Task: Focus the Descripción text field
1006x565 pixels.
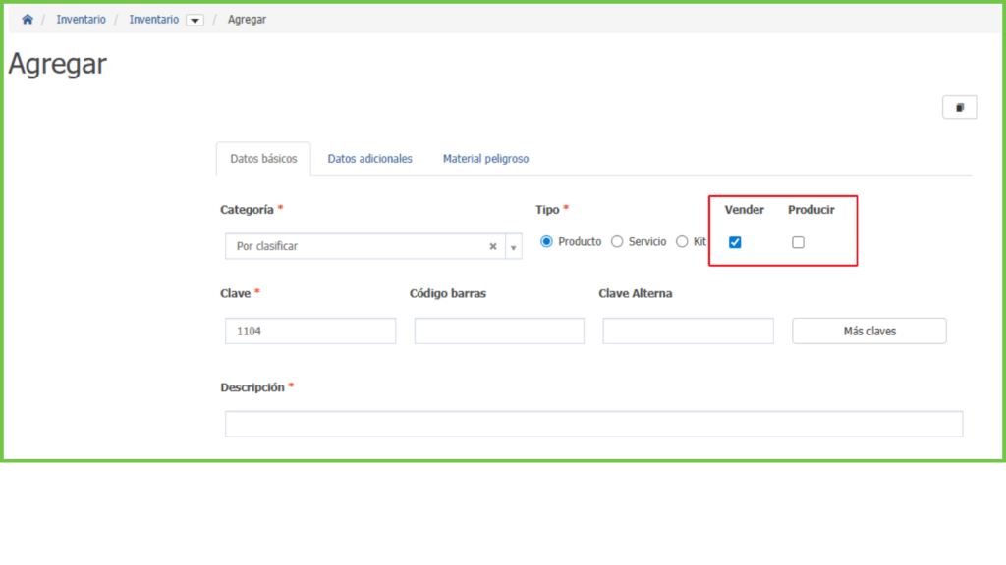Action: click(593, 424)
